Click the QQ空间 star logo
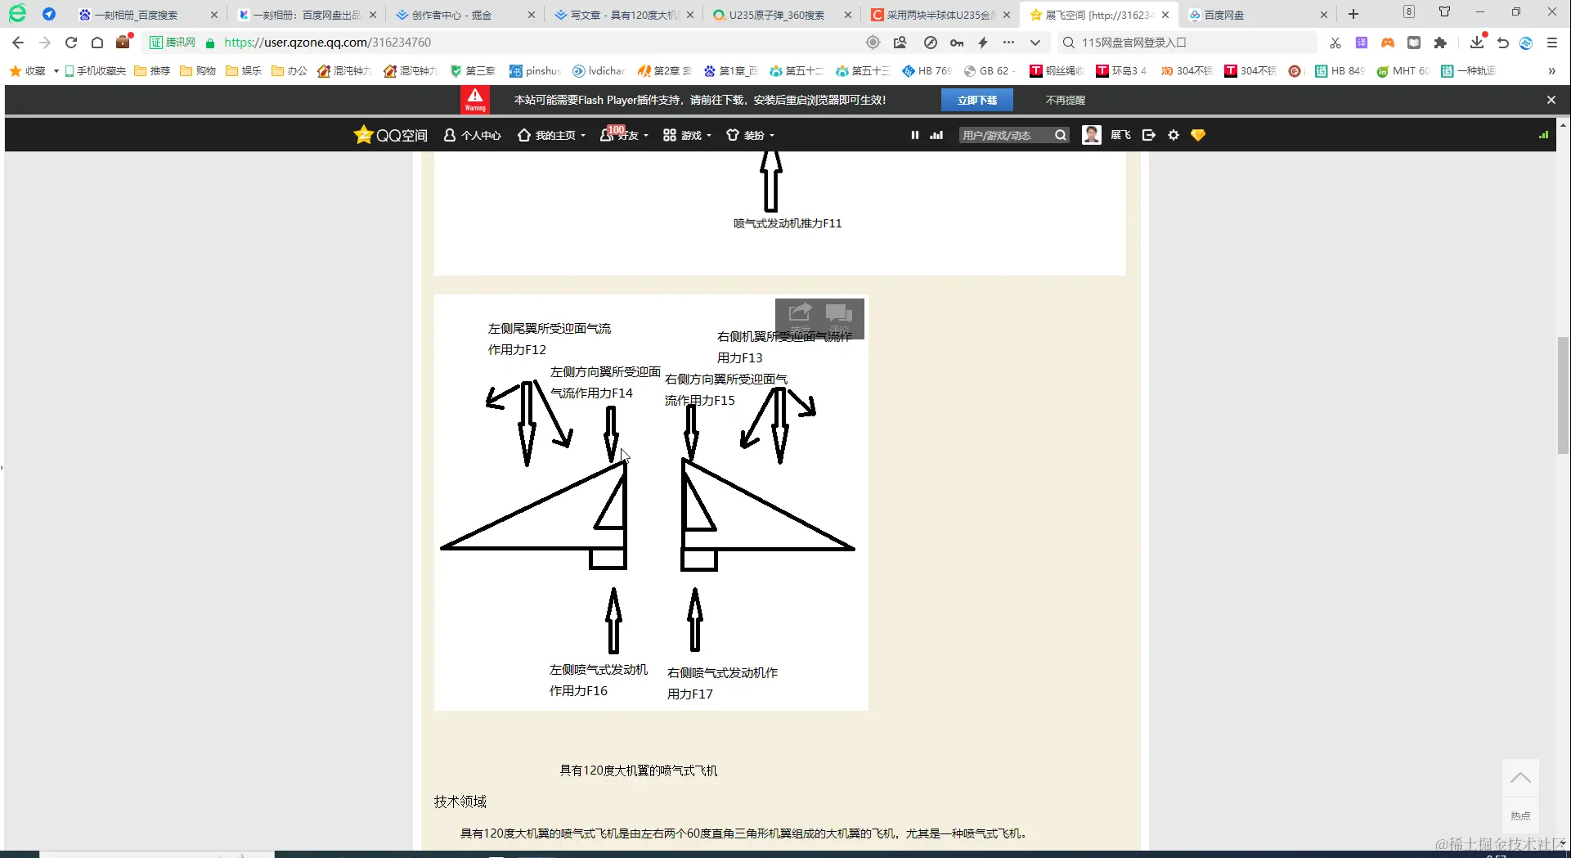This screenshot has width=1571, height=858. (x=363, y=134)
